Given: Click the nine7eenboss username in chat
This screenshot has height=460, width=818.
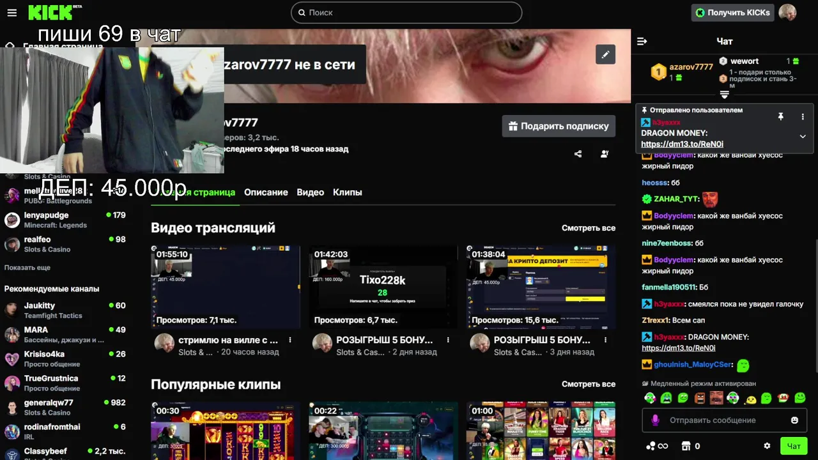Looking at the screenshot, I should tap(667, 243).
